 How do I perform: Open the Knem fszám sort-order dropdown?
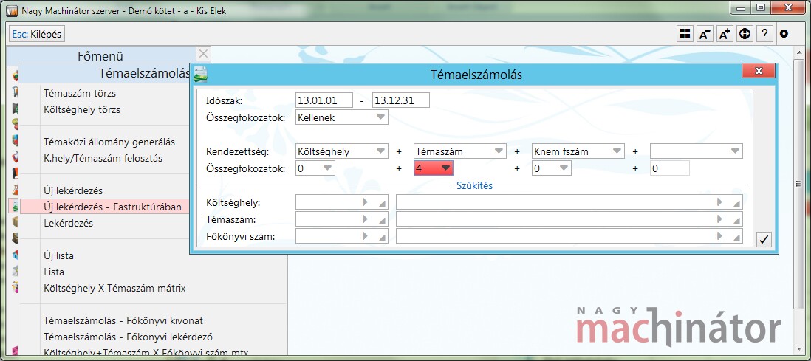point(578,151)
